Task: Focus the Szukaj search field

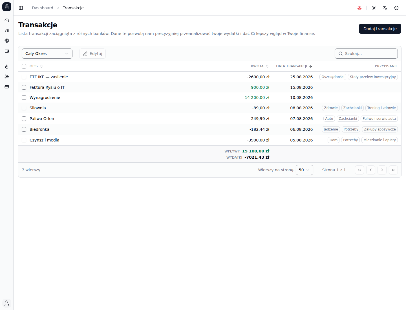Action: [366, 54]
